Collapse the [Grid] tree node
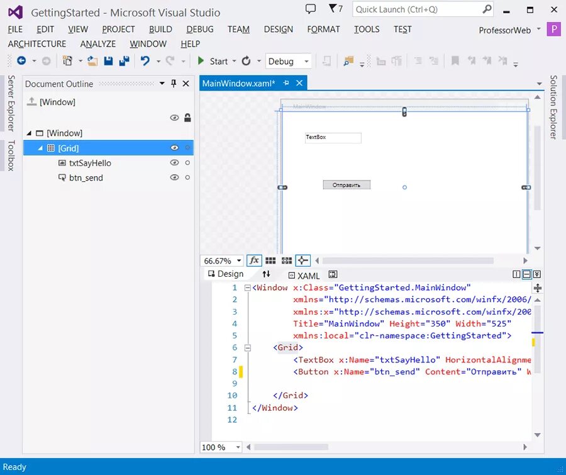Screen dimensions: 566x475 pyautogui.click(x=40, y=148)
